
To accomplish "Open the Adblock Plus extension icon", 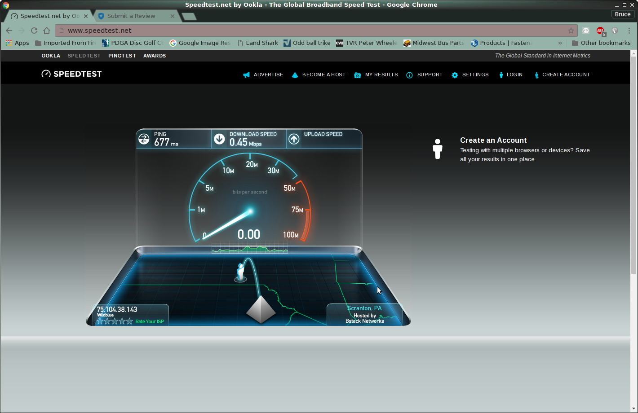I will coord(600,31).
